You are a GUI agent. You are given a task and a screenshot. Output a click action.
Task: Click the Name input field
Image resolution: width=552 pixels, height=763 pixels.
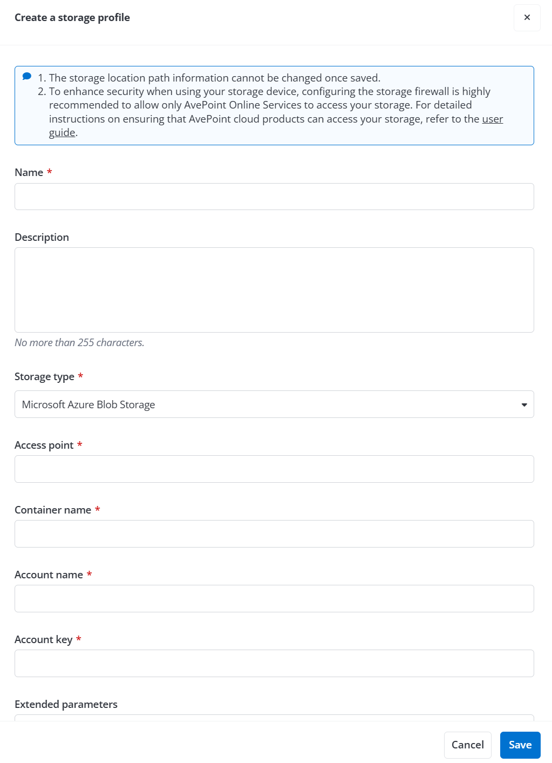pyautogui.click(x=274, y=196)
